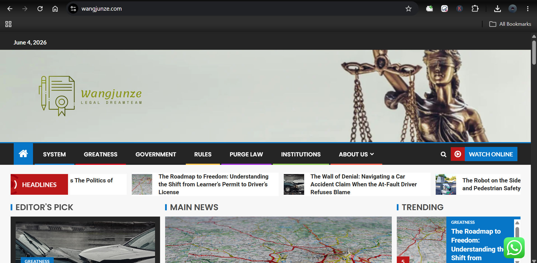
Task: Click the Greatness tag in trending card
Action: click(x=463, y=222)
